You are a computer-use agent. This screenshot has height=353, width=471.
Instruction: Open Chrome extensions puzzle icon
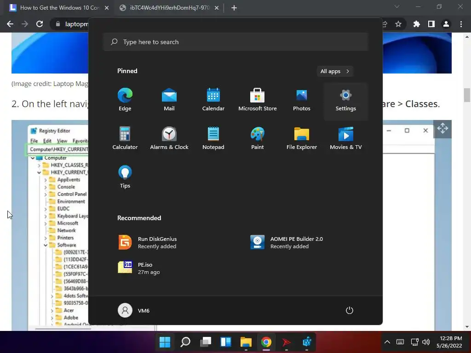coord(417,24)
